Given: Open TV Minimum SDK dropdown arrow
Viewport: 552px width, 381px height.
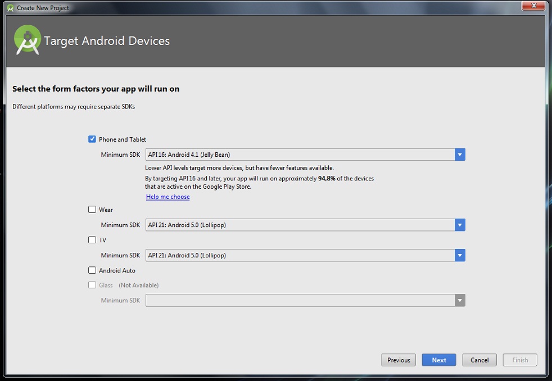Looking at the screenshot, I should (460, 255).
